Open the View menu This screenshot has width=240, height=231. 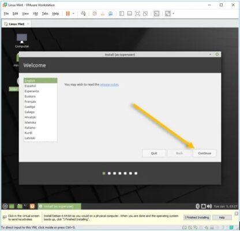click(x=25, y=13)
